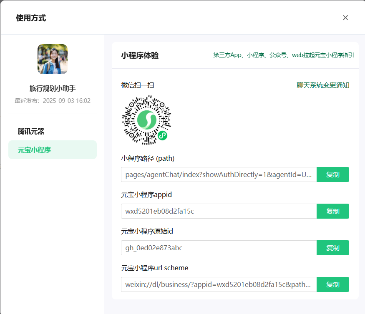
Task: Click the 元宝小程序url scheme label
Action: (155, 268)
